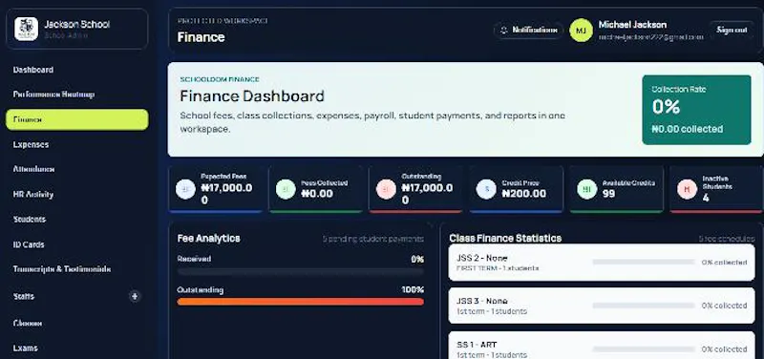Click the Notifications button
This screenshot has height=359, width=764.
[529, 31]
